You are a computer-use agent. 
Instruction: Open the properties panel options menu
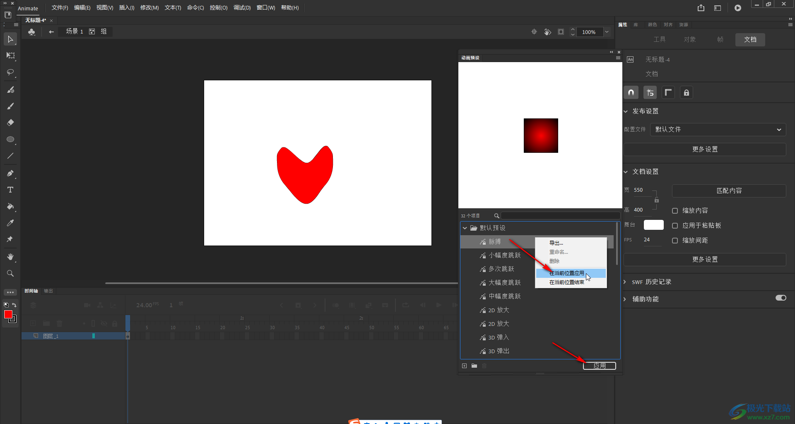(x=790, y=25)
